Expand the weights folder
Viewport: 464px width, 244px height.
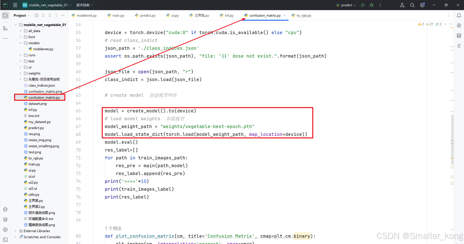[20, 73]
